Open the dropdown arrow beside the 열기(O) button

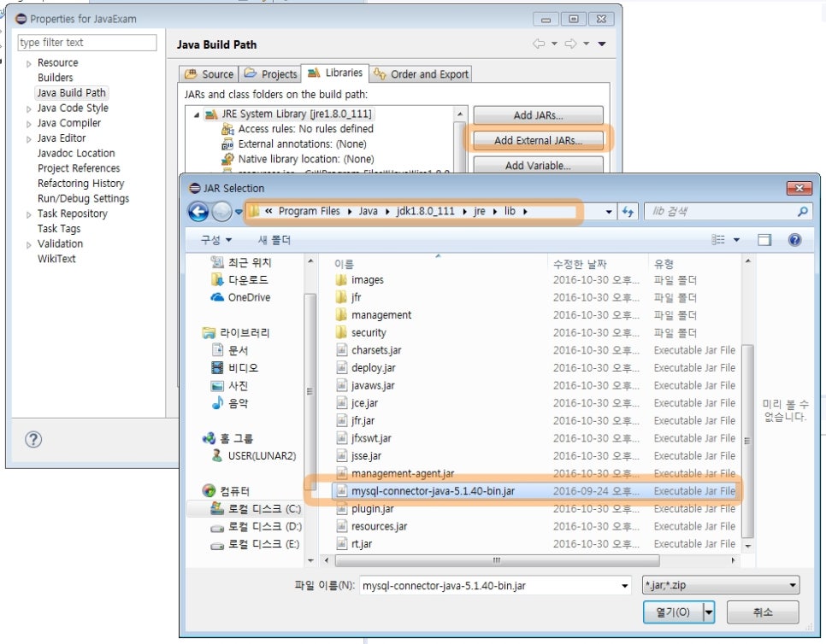[x=709, y=612]
